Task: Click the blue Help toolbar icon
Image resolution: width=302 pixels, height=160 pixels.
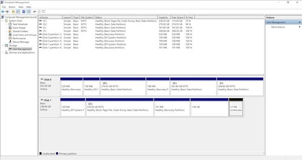Action: point(24,12)
